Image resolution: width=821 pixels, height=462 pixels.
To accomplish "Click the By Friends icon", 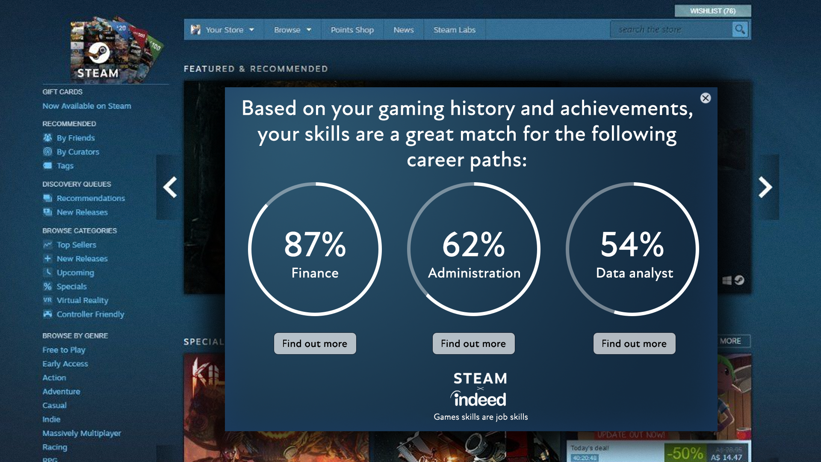I will (x=47, y=138).
